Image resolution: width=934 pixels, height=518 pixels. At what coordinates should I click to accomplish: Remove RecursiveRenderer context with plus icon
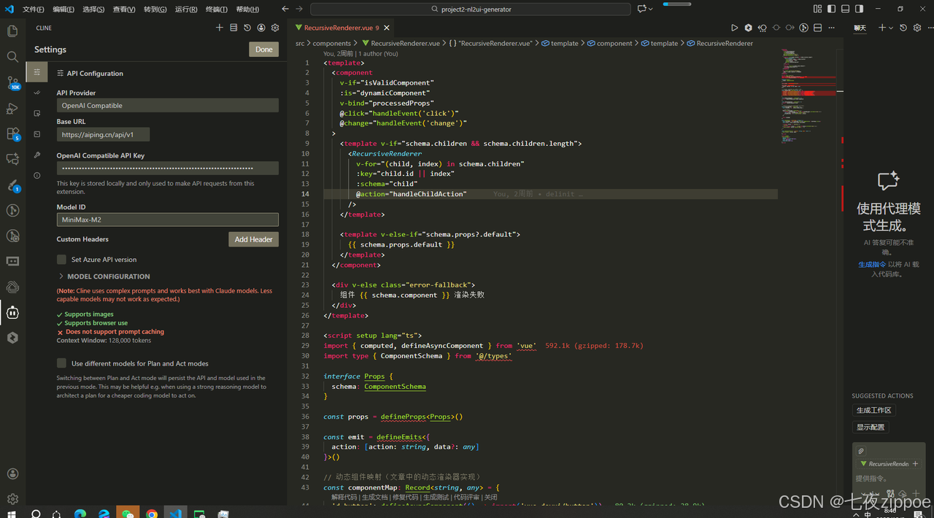tap(915, 464)
